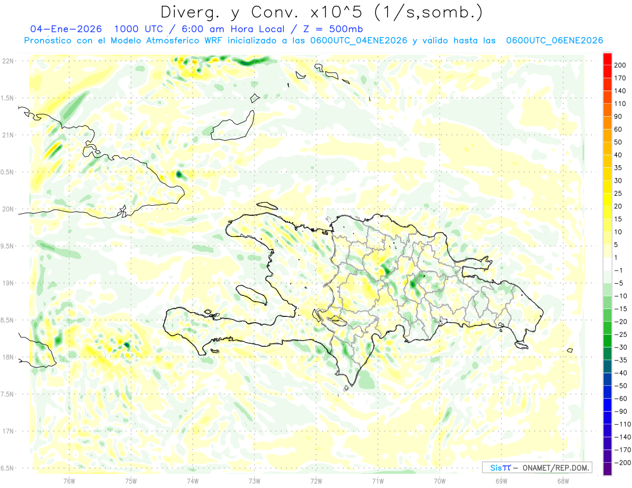Select the blue colorbar segment between -60 and -90
The height and width of the screenshot is (488, 632).
608,405
